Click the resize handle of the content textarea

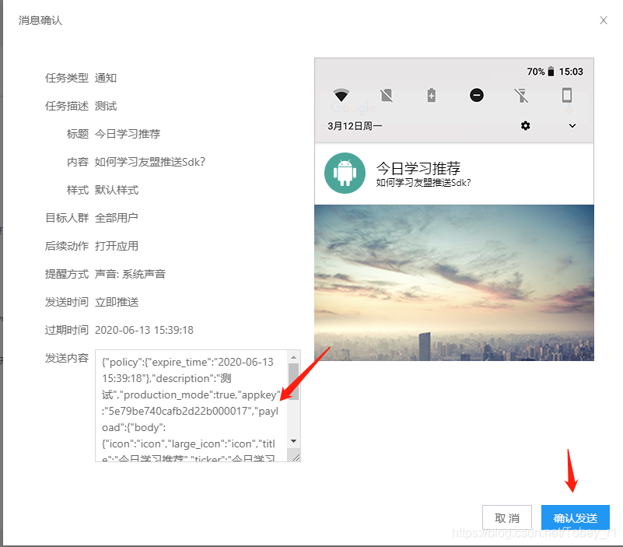tap(297, 456)
